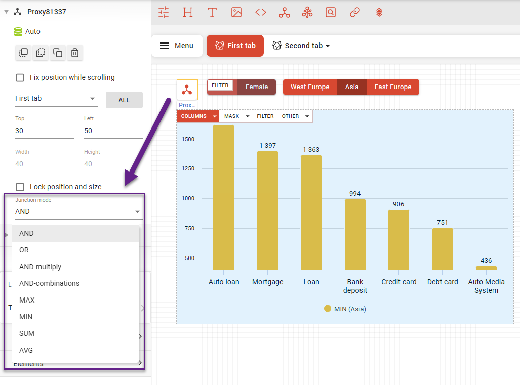
Task: Choose AND-multiply from junction mode list
Action: coord(41,267)
